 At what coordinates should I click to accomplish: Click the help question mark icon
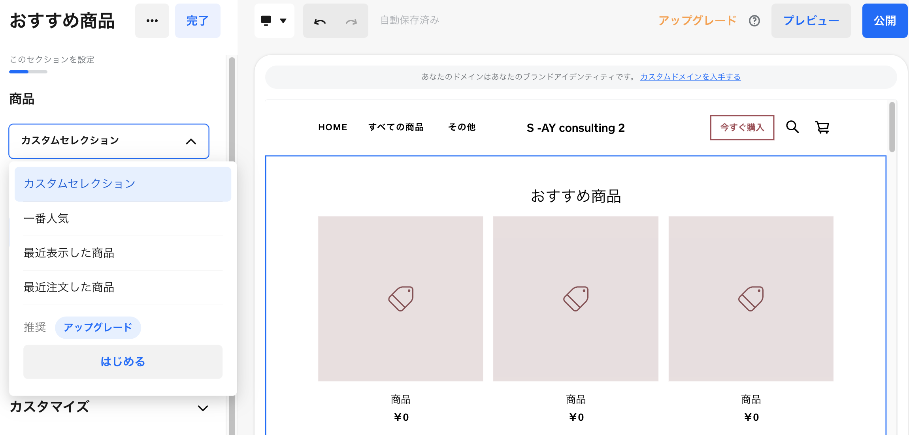(x=754, y=21)
